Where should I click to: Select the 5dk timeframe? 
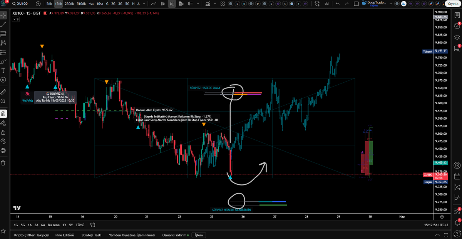(49, 3)
